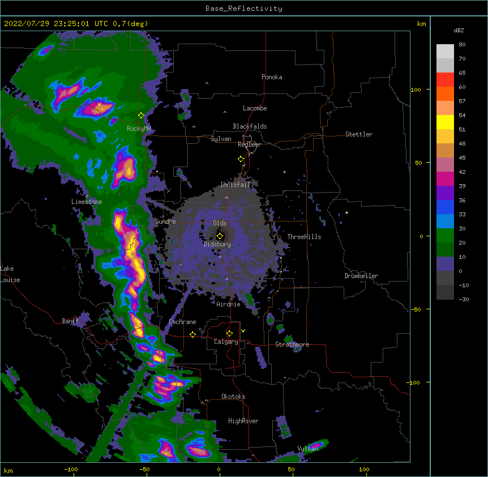Click the Cochrane city label
Image resolution: width=488 pixels, height=477 pixels.
182,322
